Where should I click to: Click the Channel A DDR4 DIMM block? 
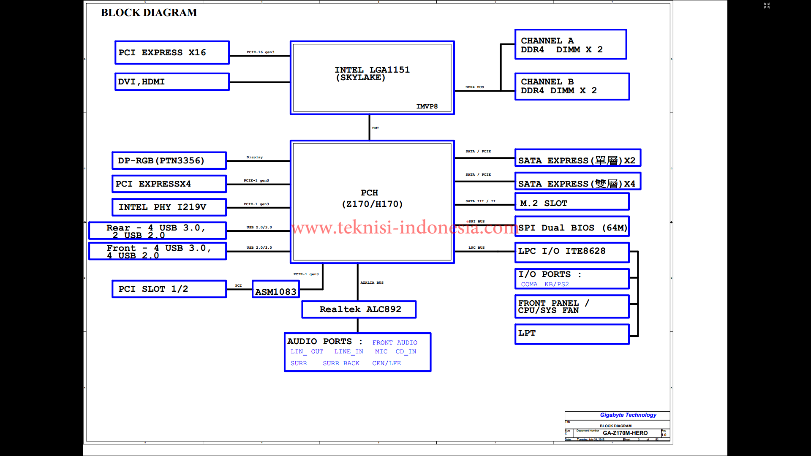coord(570,45)
